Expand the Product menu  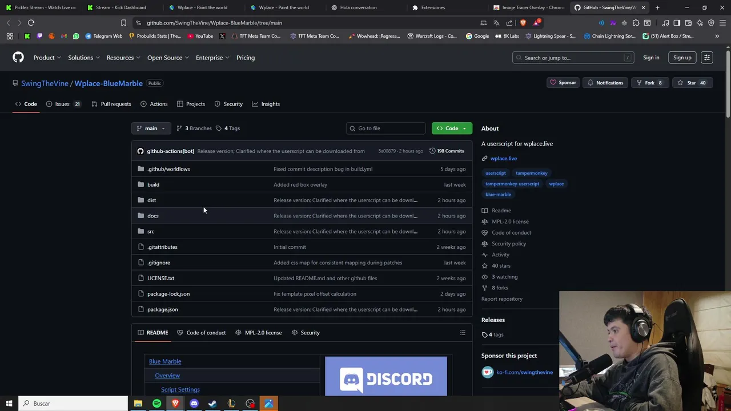pos(47,58)
